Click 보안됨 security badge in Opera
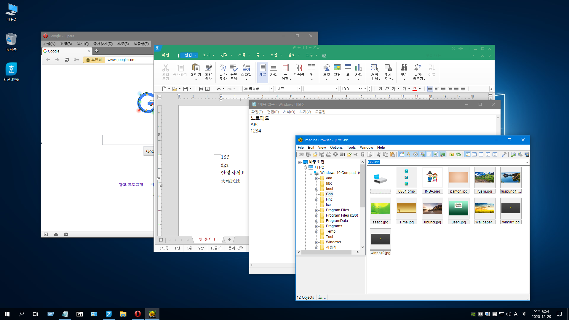Viewport: 569px width, 320px height. tap(94, 60)
